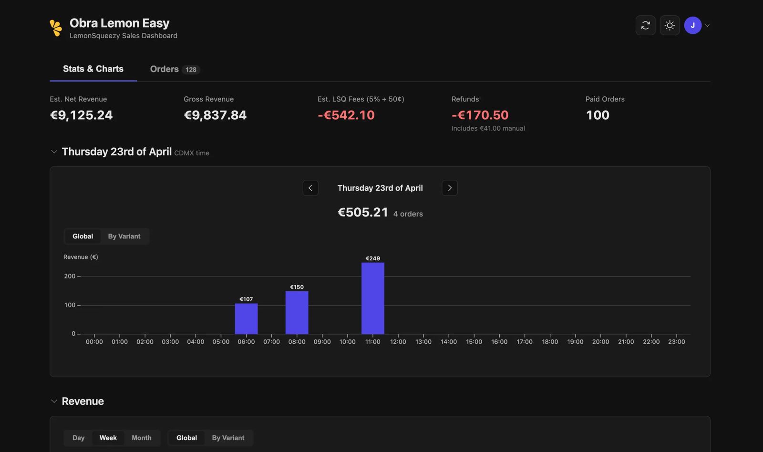Select Week period in Revenue chart
The image size is (763, 452).
108,438
